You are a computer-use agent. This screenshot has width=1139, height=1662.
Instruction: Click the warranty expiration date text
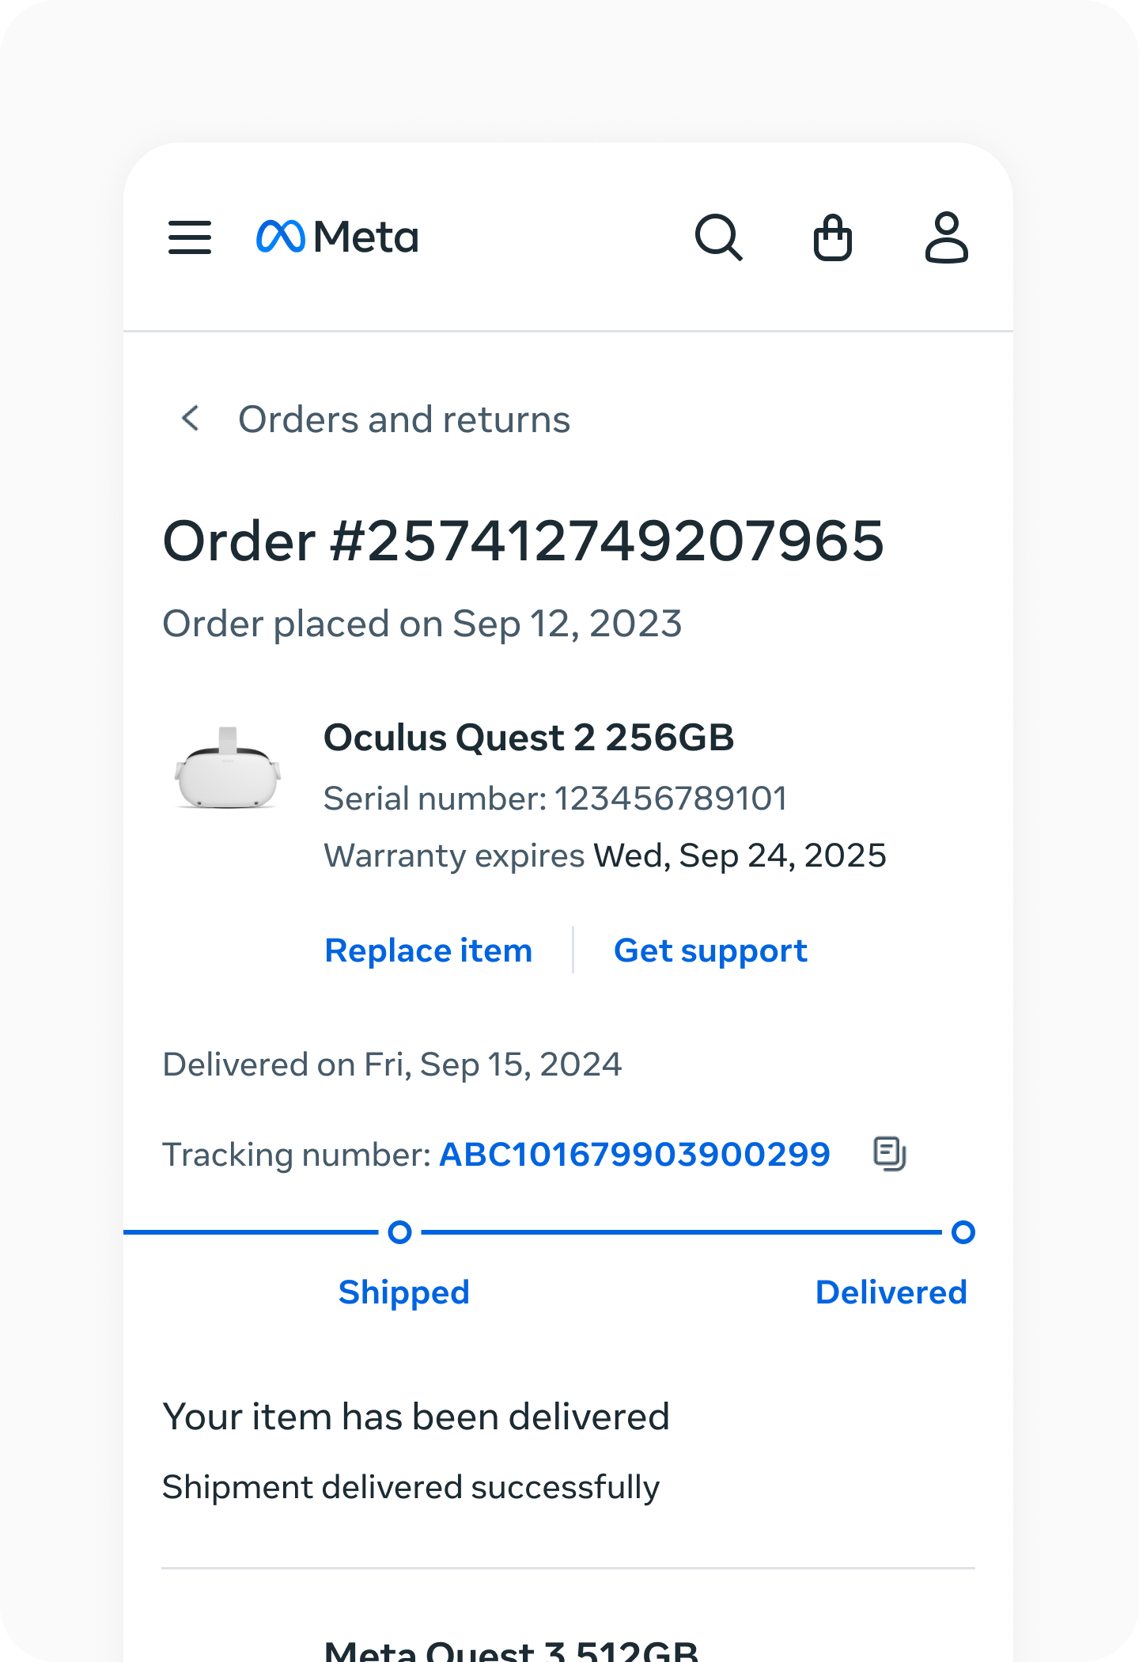[x=740, y=856]
